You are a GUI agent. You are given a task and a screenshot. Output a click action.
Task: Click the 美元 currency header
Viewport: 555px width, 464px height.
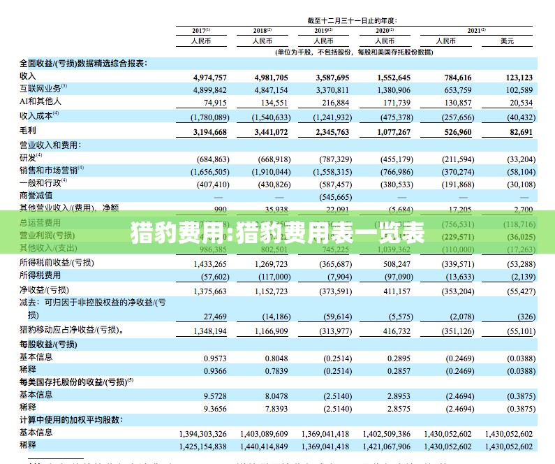tap(507, 41)
